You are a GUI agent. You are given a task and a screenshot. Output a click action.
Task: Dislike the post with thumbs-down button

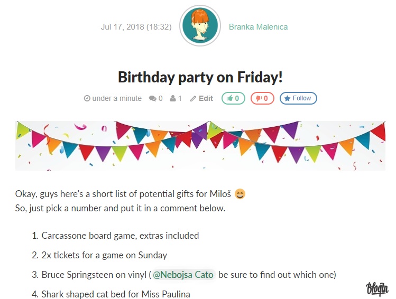pyautogui.click(x=262, y=98)
